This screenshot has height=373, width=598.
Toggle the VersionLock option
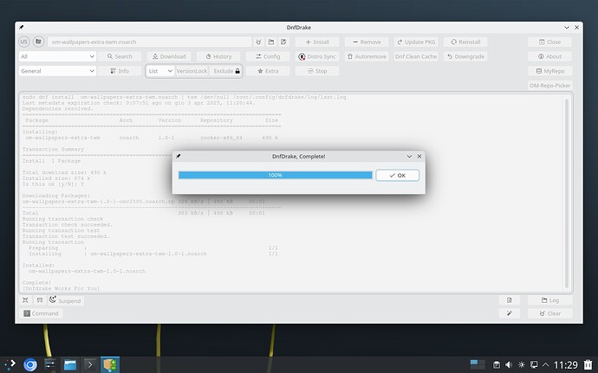pos(192,71)
